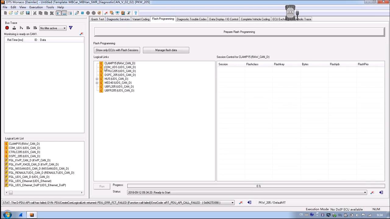Open the Status message dropdown arrow
390x219 pixels.
pos(365,192)
